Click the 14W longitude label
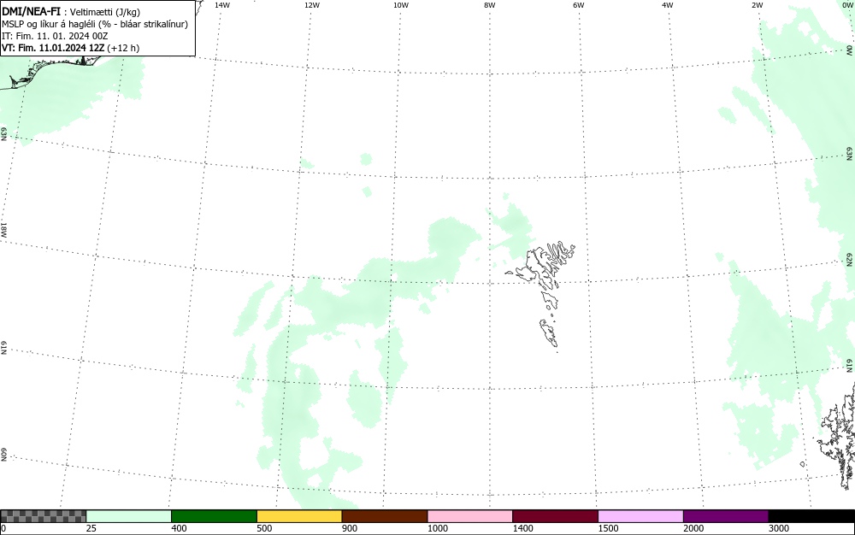This screenshot has width=855, height=535. [x=222, y=5]
